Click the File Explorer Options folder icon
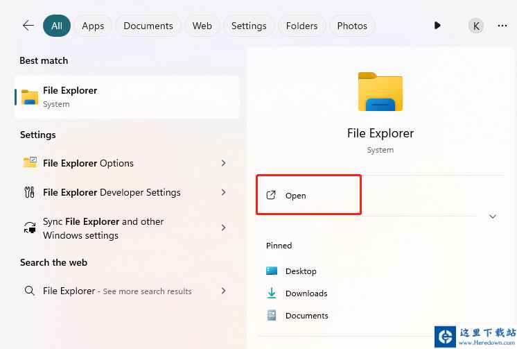This screenshot has height=349, width=517. coord(30,162)
